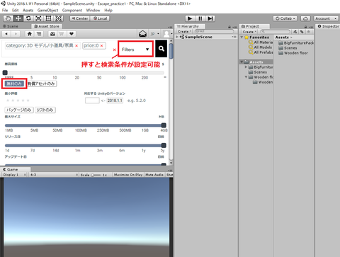
Task: Toggle the パッケージのみ filter
Action: (x=19, y=110)
